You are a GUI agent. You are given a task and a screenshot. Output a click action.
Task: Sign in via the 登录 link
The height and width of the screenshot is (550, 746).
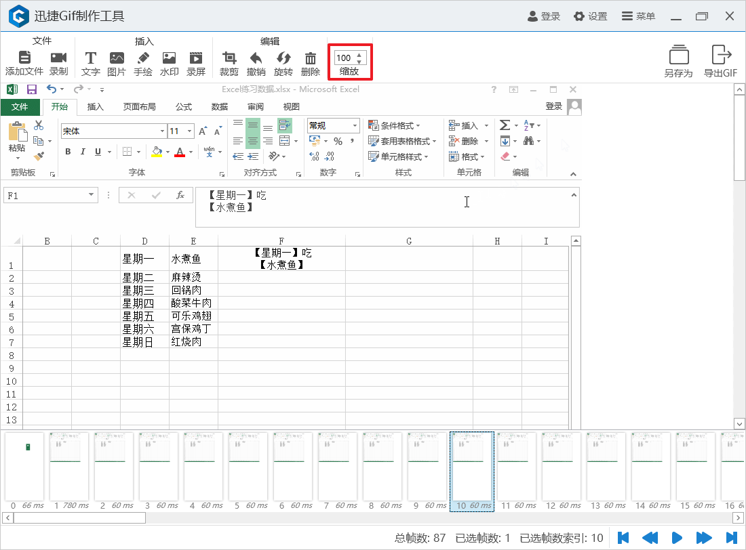(543, 17)
